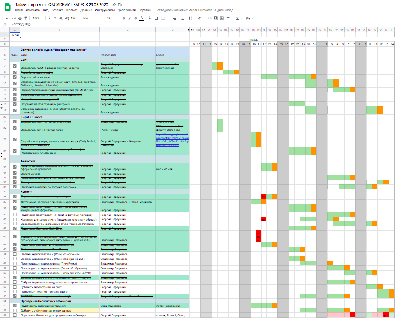Toggle the checkbox in row 21
This screenshot has width=395, height=318.
coord(15,121)
